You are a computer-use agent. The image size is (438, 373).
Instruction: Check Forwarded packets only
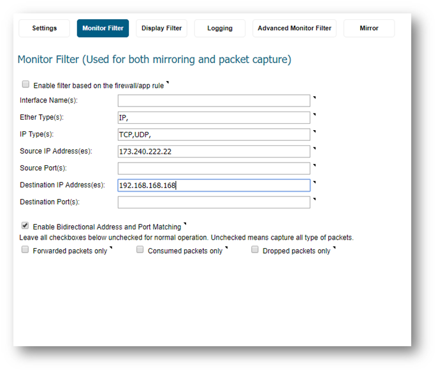tap(25, 249)
